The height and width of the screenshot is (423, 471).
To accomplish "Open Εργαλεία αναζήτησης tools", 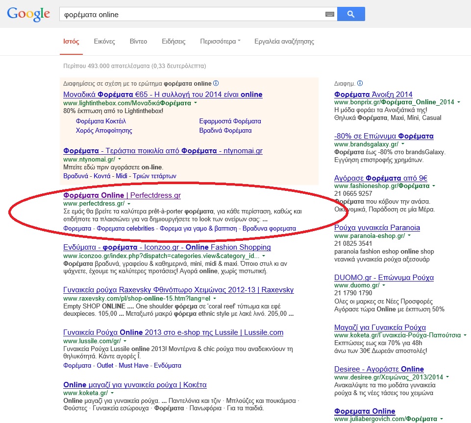I will tap(284, 42).
